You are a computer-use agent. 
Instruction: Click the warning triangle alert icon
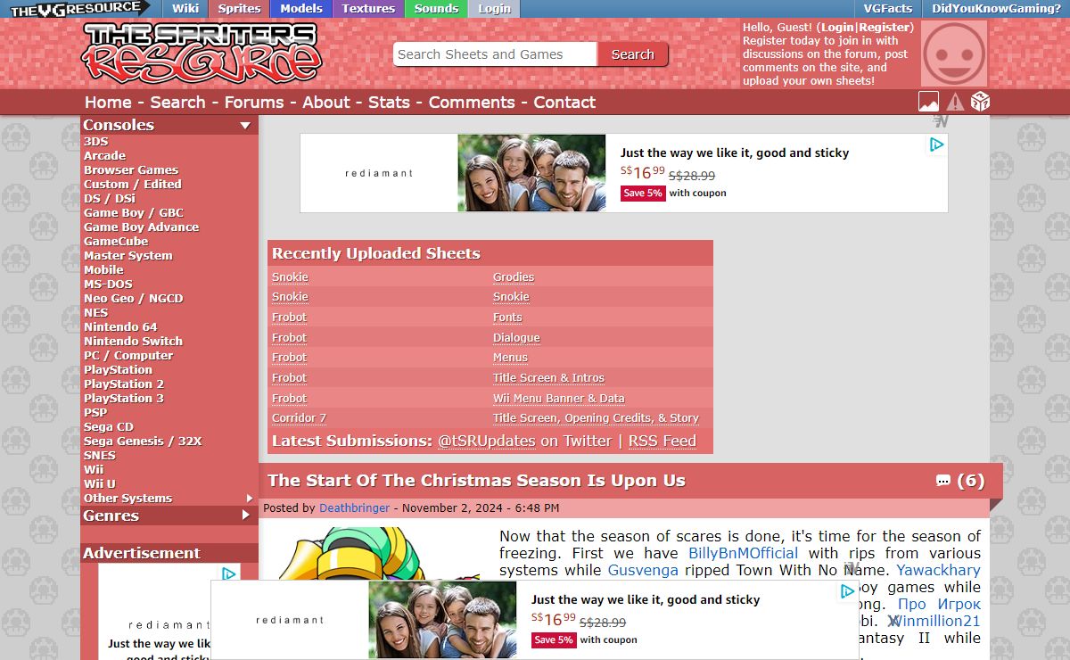click(955, 102)
